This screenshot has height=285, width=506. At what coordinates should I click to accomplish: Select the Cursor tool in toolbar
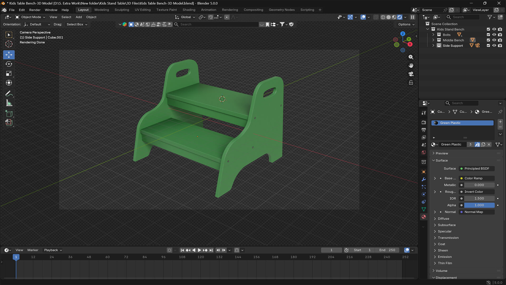click(x=9, y=44)
